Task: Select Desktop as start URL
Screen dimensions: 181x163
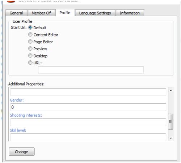Action: (30, 56)
